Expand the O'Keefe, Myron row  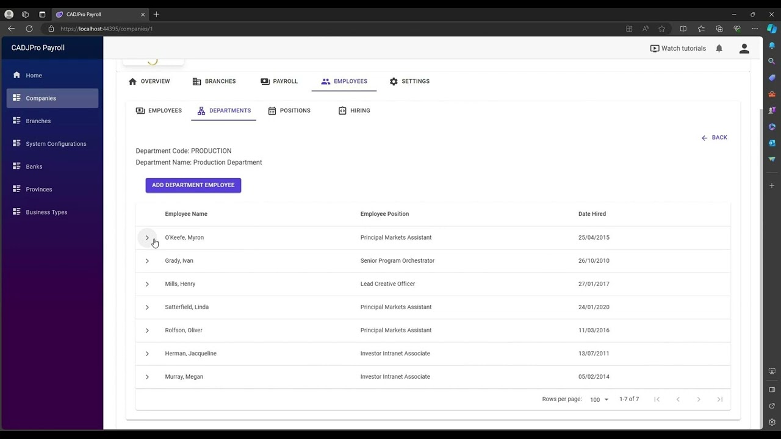pyautogui.click(x=147, y=238)
